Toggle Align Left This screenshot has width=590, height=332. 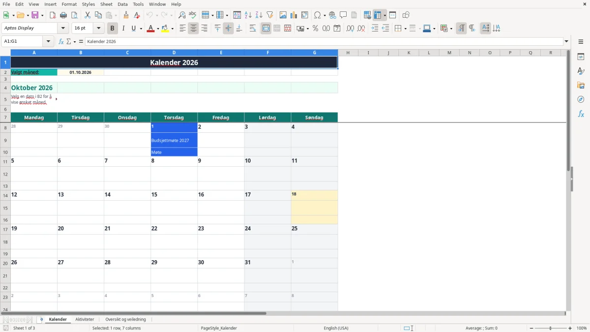182,29
